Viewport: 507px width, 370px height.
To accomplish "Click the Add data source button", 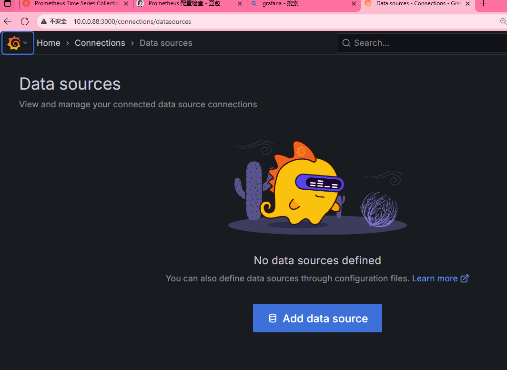I will (317, 318).
